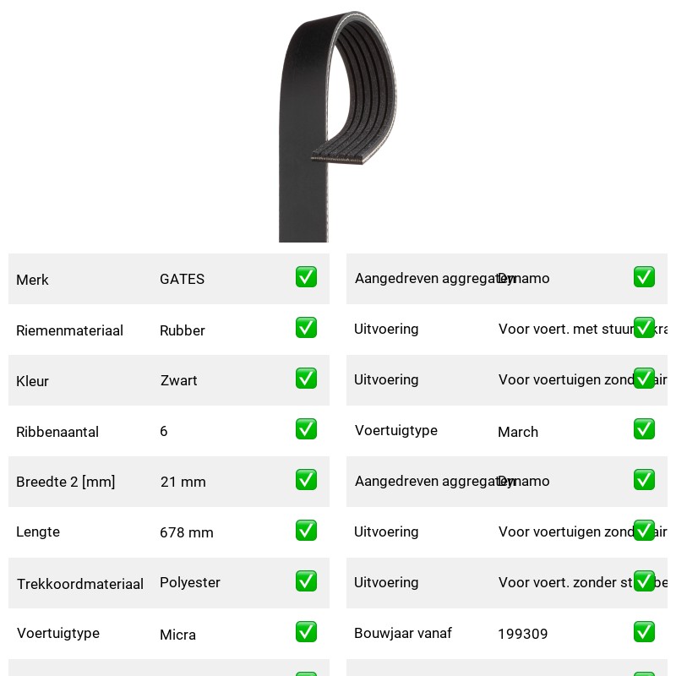Click the March vehicle type value

[x=518, y=432]
